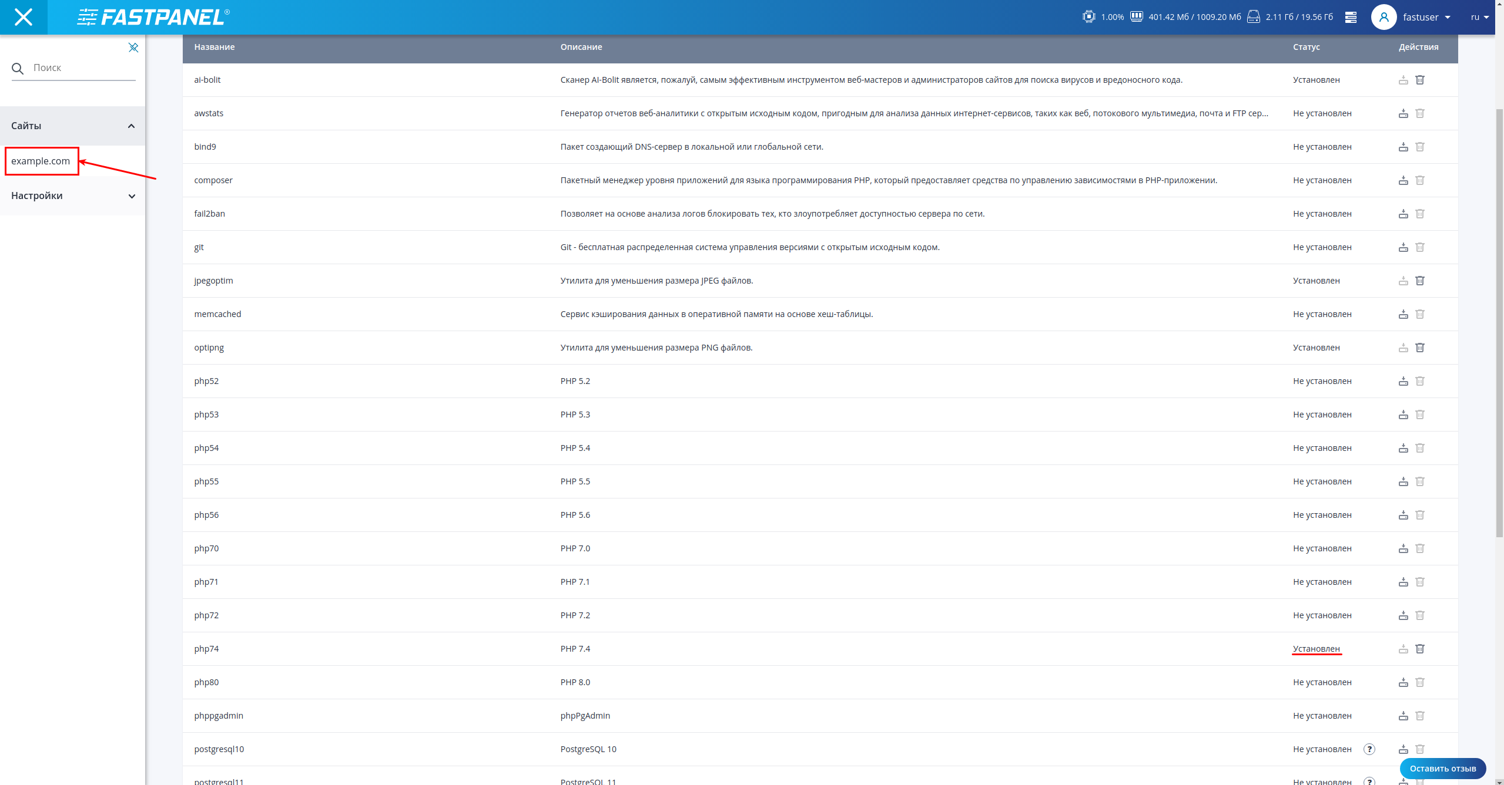Open the disk usage indicator icon
Screen dimensions: 1504x785
[1254, 16]
